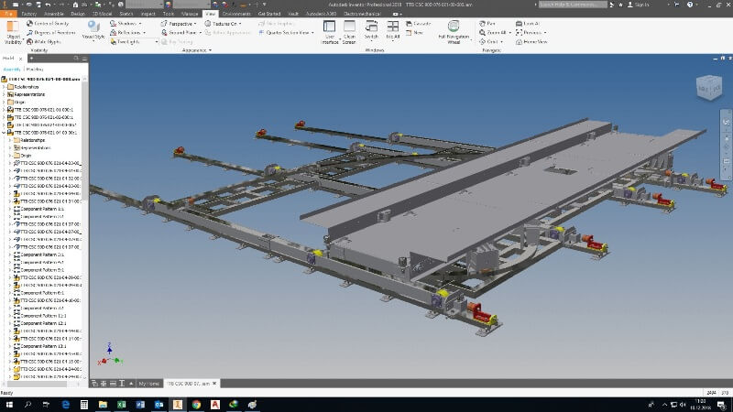The image size is (733, 412).
Task: Switch to the Environments ribbon tab
Action: point(236,14)
